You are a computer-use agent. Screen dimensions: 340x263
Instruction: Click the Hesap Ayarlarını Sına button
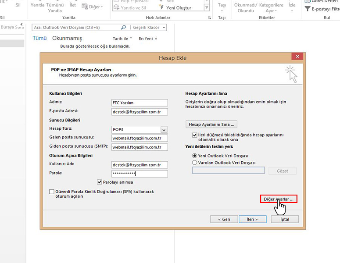point(211,124)
